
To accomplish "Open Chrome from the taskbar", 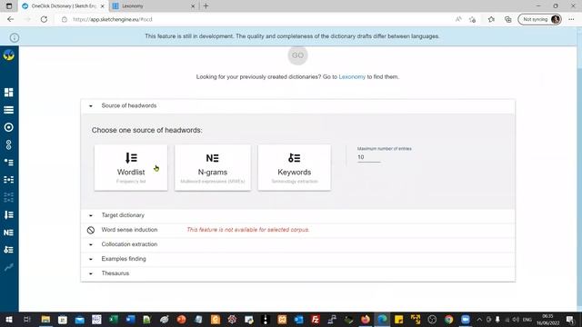I will [x=448, y=319].
